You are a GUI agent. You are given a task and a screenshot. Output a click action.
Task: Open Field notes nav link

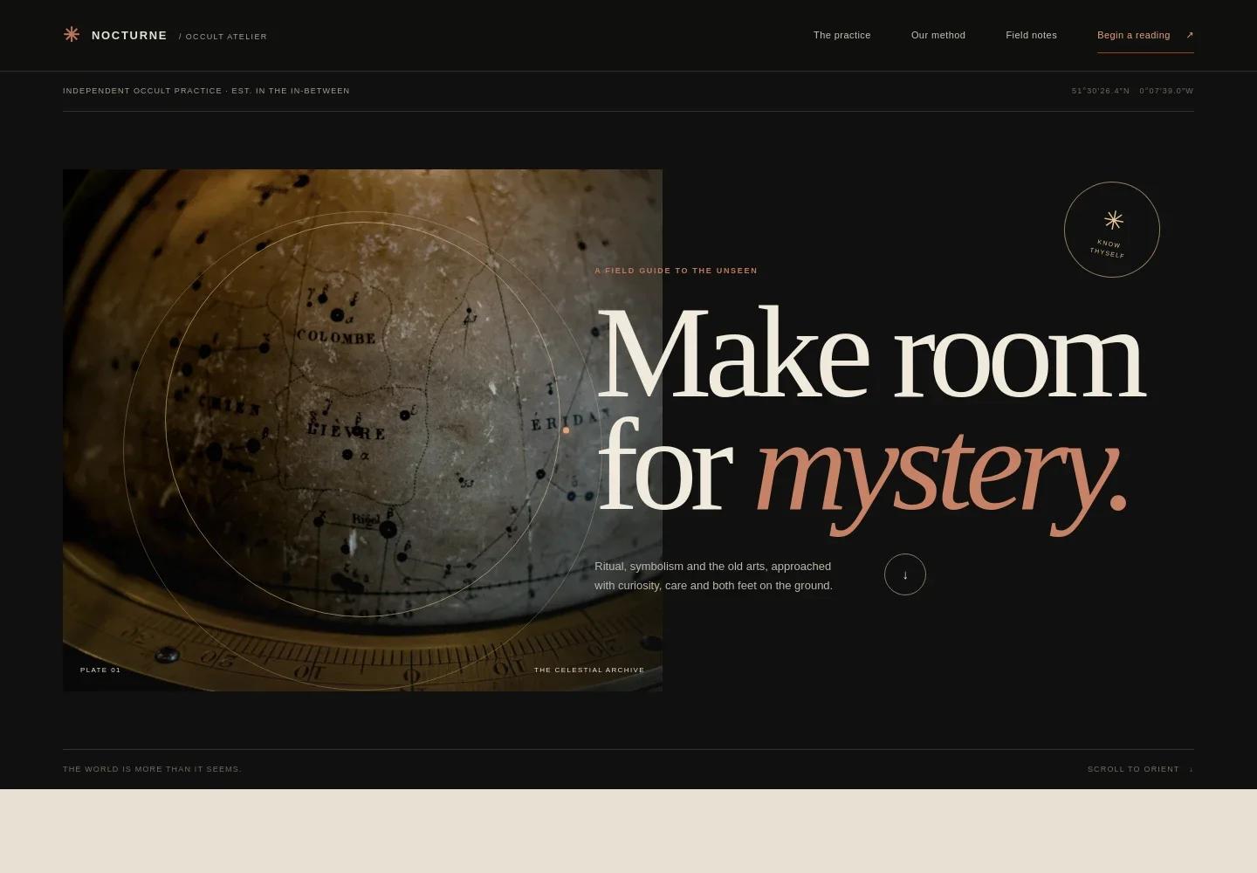pyautogui.click(x=1031, y=35)
